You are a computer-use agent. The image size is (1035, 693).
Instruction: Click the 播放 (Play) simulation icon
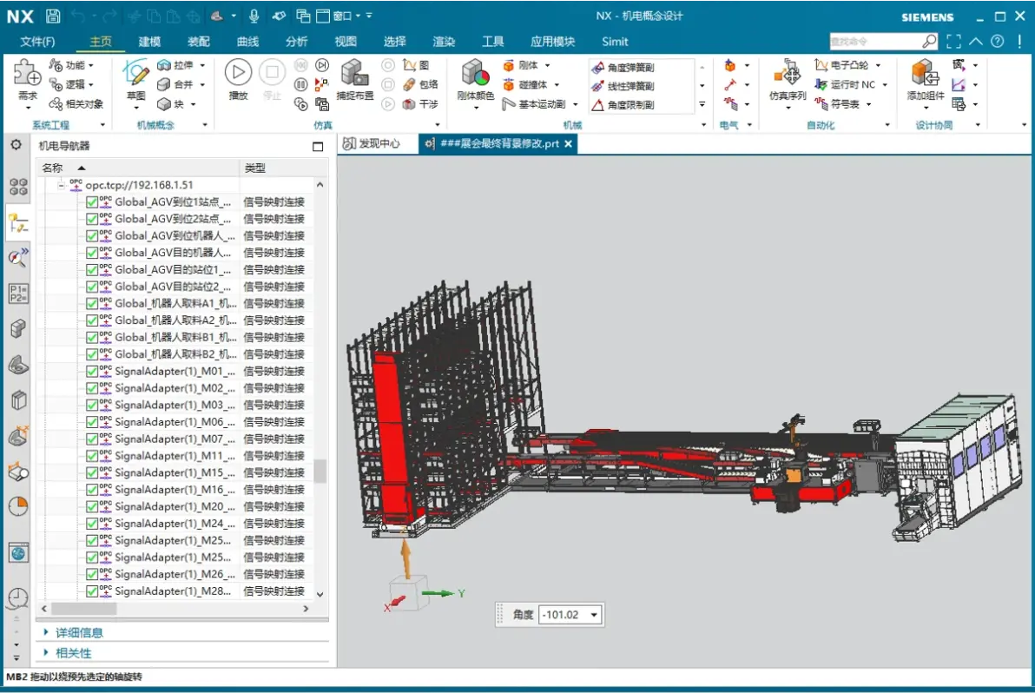click(237, 73)
